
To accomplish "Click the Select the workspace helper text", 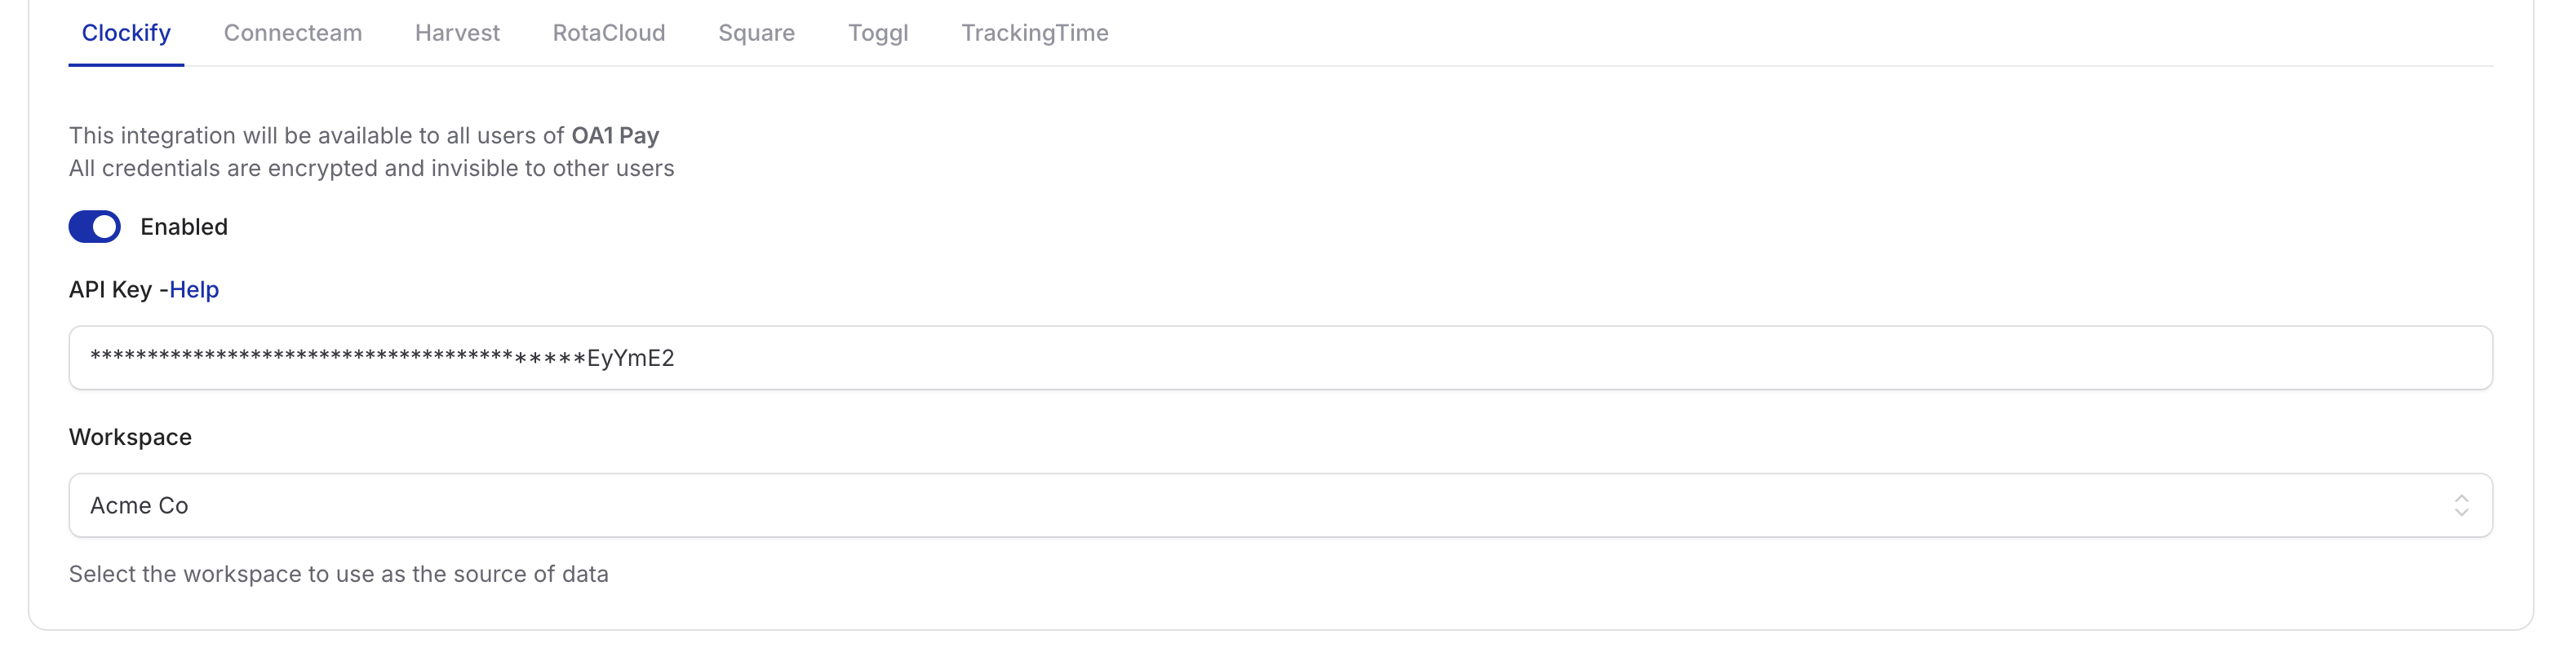I will click(x=338, y=575).
